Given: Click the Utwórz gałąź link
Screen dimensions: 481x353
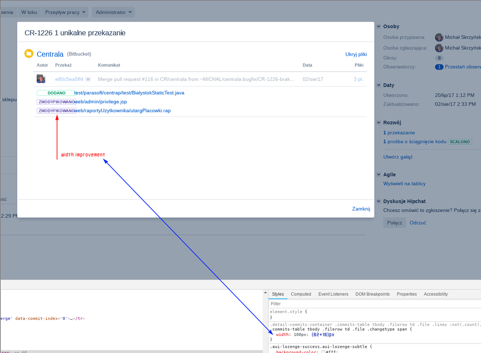Looking at the screenshot, I should tap(399, 156).
